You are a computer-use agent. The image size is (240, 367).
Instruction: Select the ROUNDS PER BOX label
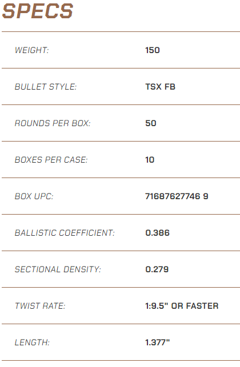click(x=53, y=123)
